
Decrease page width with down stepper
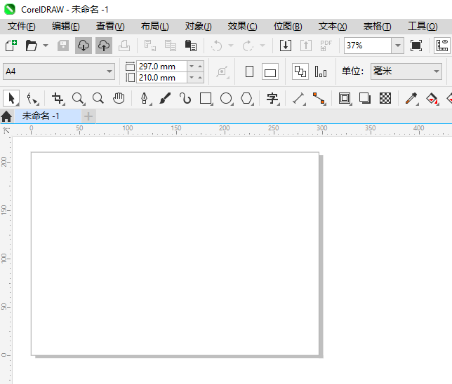click(192, 66)
